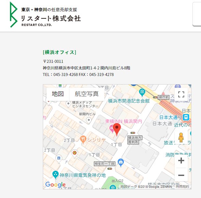Image resolution: width=201 pixels, height=198 pixels.
Task: Switch map to 航空写真 view
Action: click(87, 94)
